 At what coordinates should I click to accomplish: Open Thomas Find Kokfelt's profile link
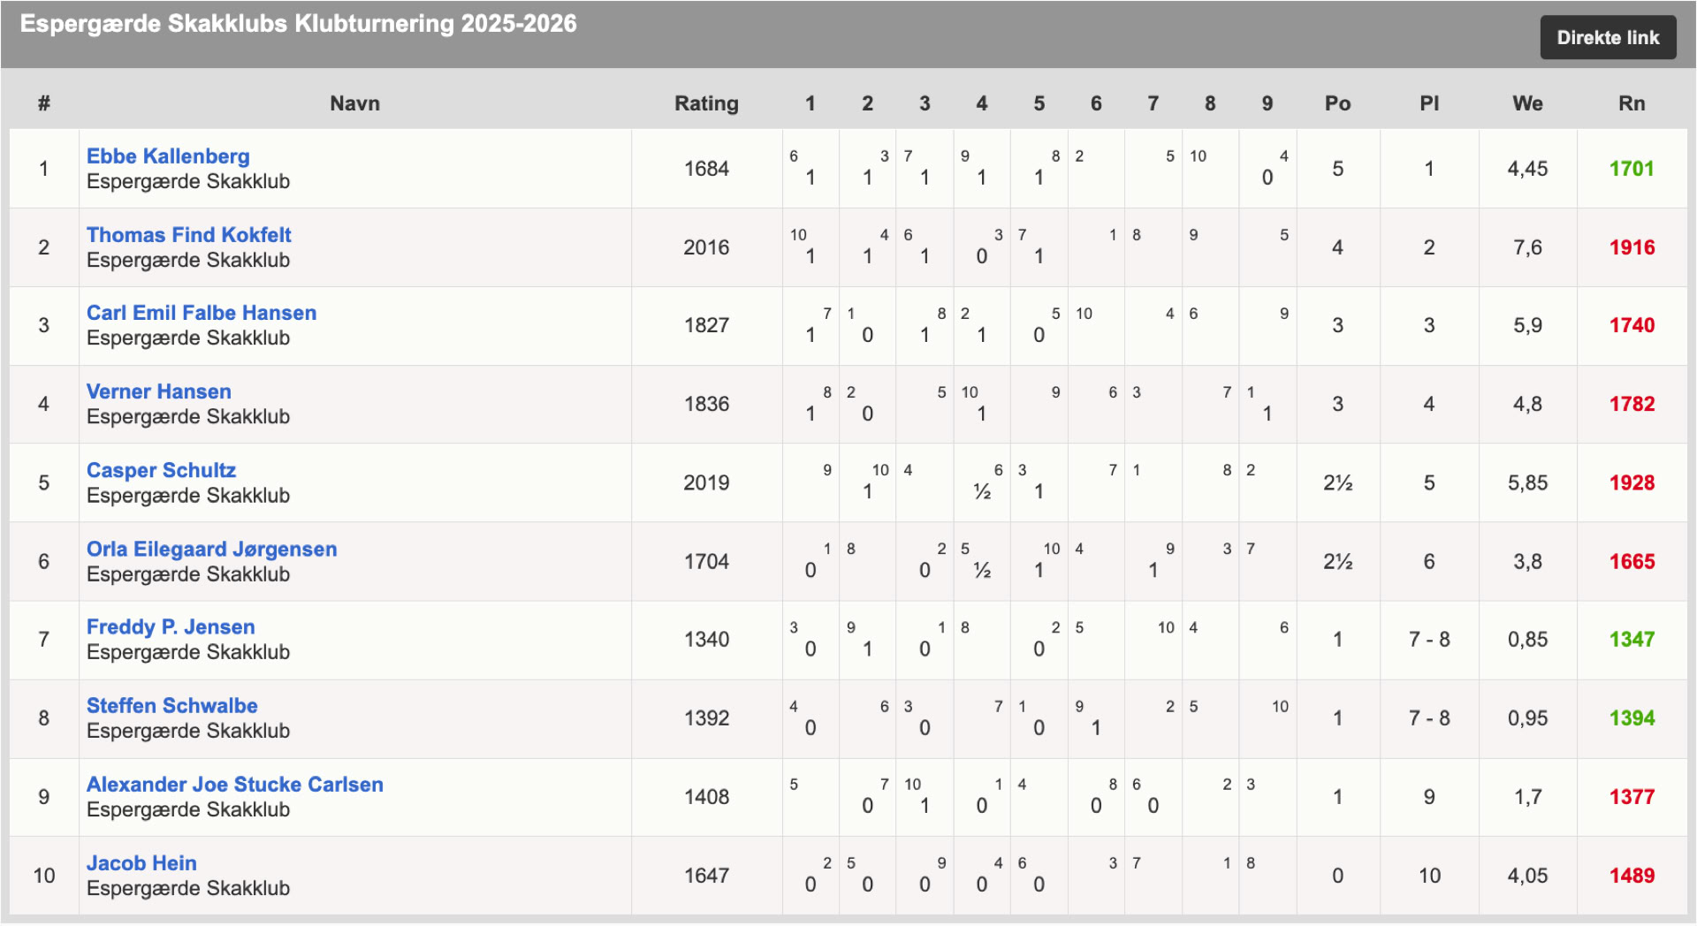click(x=188, y=235)
